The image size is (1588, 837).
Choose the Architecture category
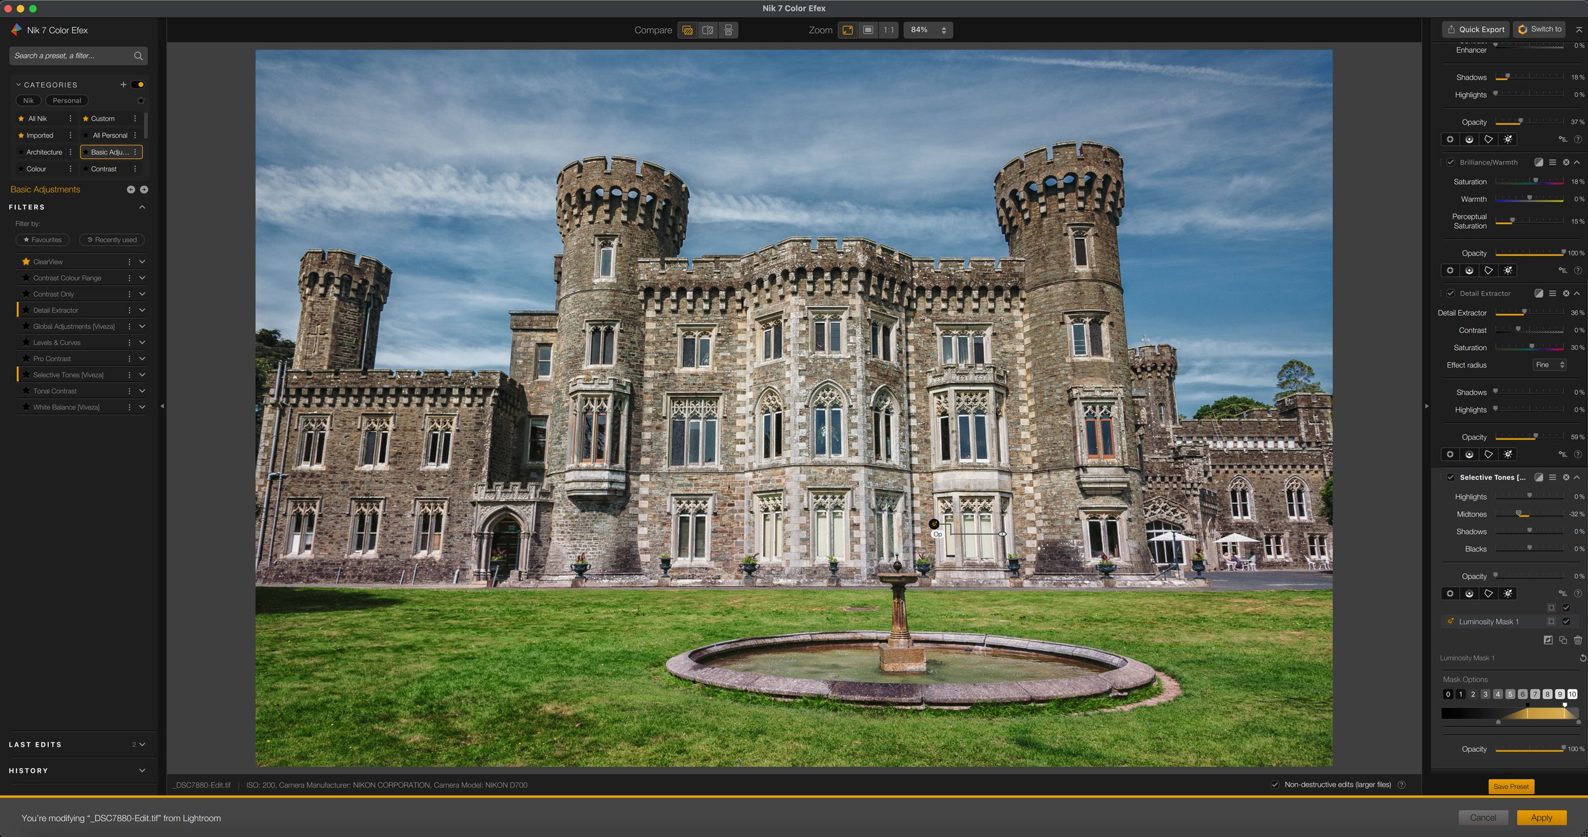pos(44,153)
